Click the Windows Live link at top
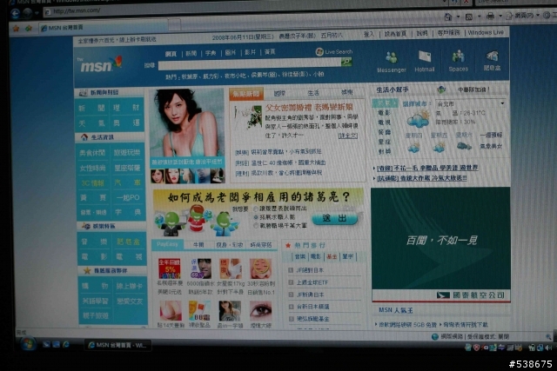The image size is (557, 371). point(486,32)
